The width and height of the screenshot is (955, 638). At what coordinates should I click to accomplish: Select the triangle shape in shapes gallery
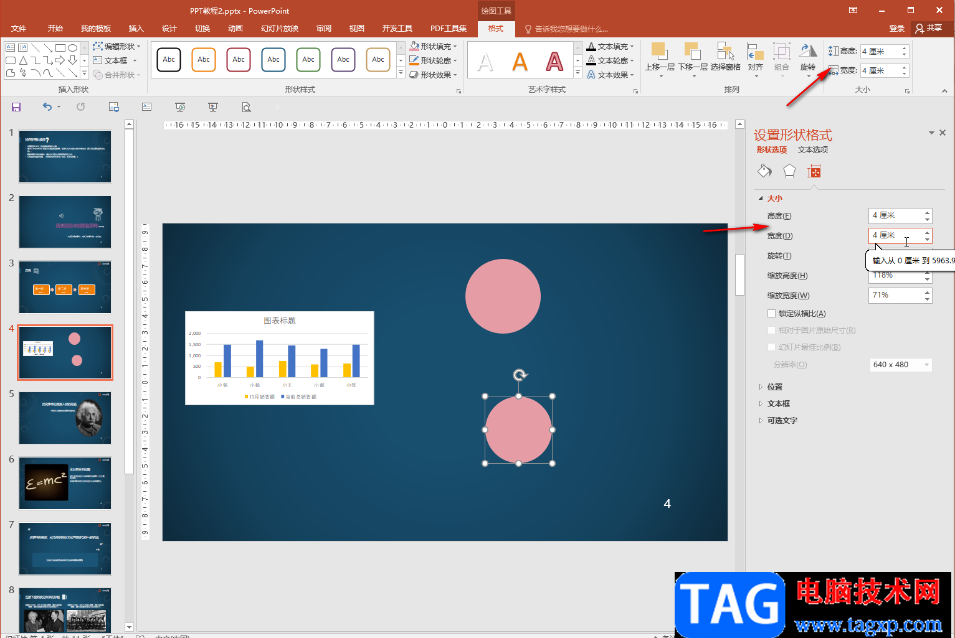coord(23,60)
